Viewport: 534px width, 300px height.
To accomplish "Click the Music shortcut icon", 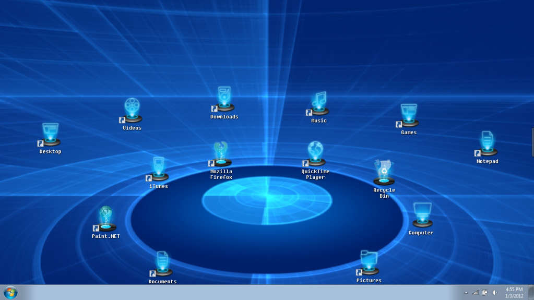I will tap(319, 104).
